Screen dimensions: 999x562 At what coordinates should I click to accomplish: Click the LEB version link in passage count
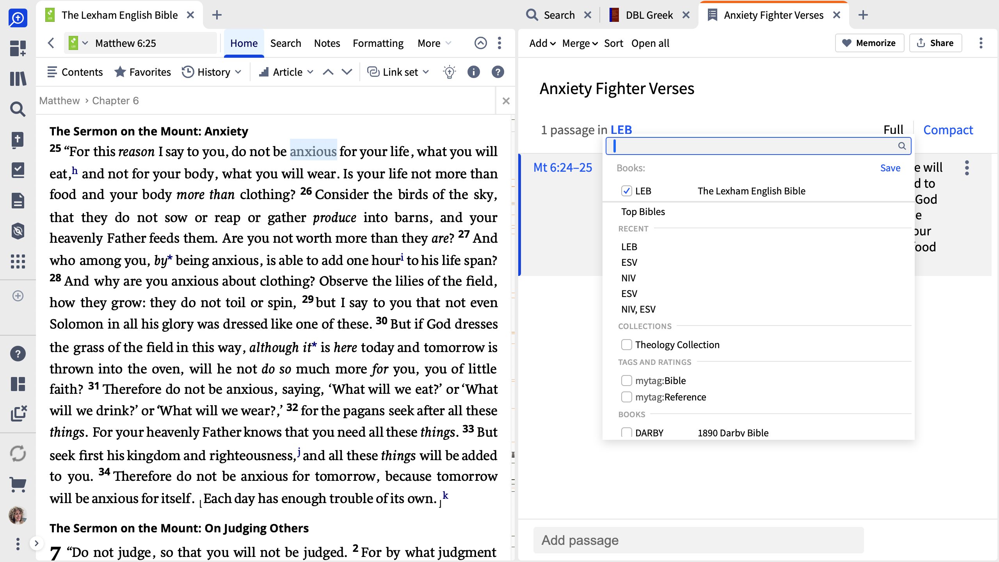[x=621, y=130]
